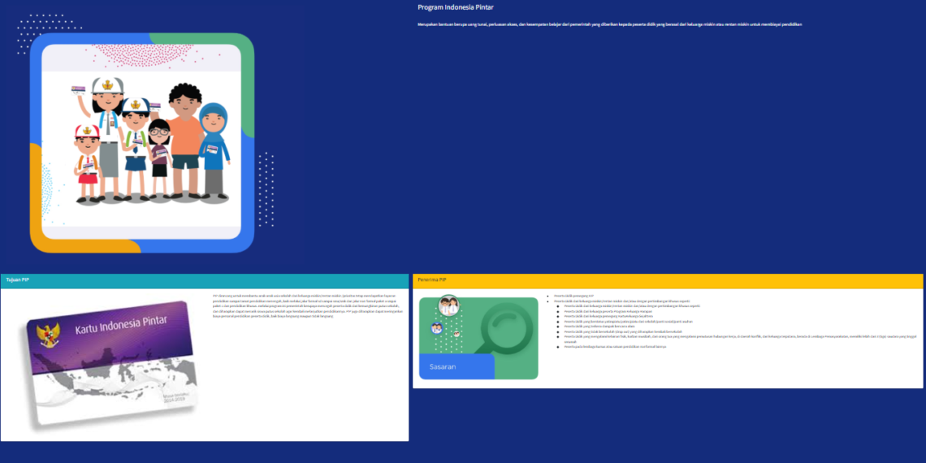Click the Kartu Indonesia Pintar title on the card
This screenshot has width=926, height=463.
(120, 324)
